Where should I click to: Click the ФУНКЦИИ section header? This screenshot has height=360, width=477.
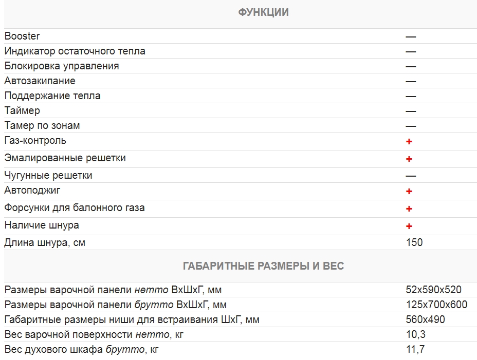pyautogui.click(x=263, y=13)
